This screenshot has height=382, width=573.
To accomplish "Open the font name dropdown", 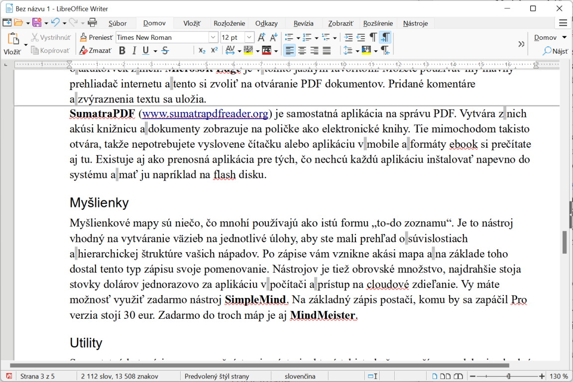I will pyautogui.click(x=213, y=37).
